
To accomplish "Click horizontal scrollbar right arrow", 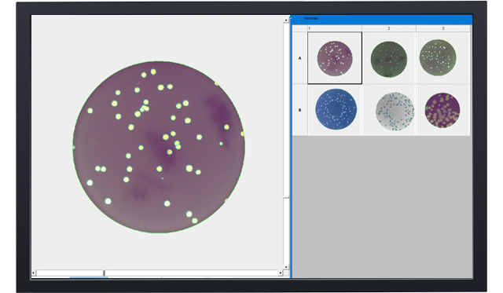I will click(281, 273).
